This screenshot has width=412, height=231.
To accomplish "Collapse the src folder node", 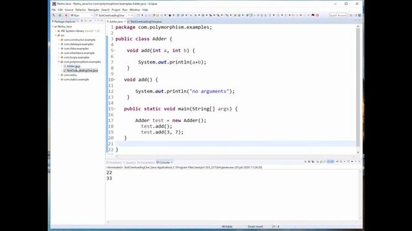I will pos(56,35).
